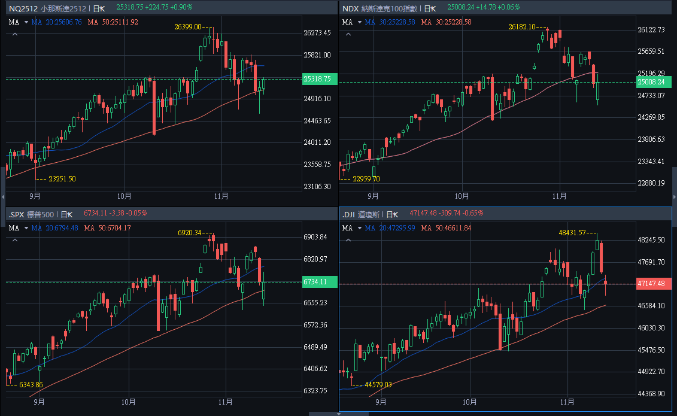
Task: Collapse the indicator legend in NDX chart
Action: 348,35
